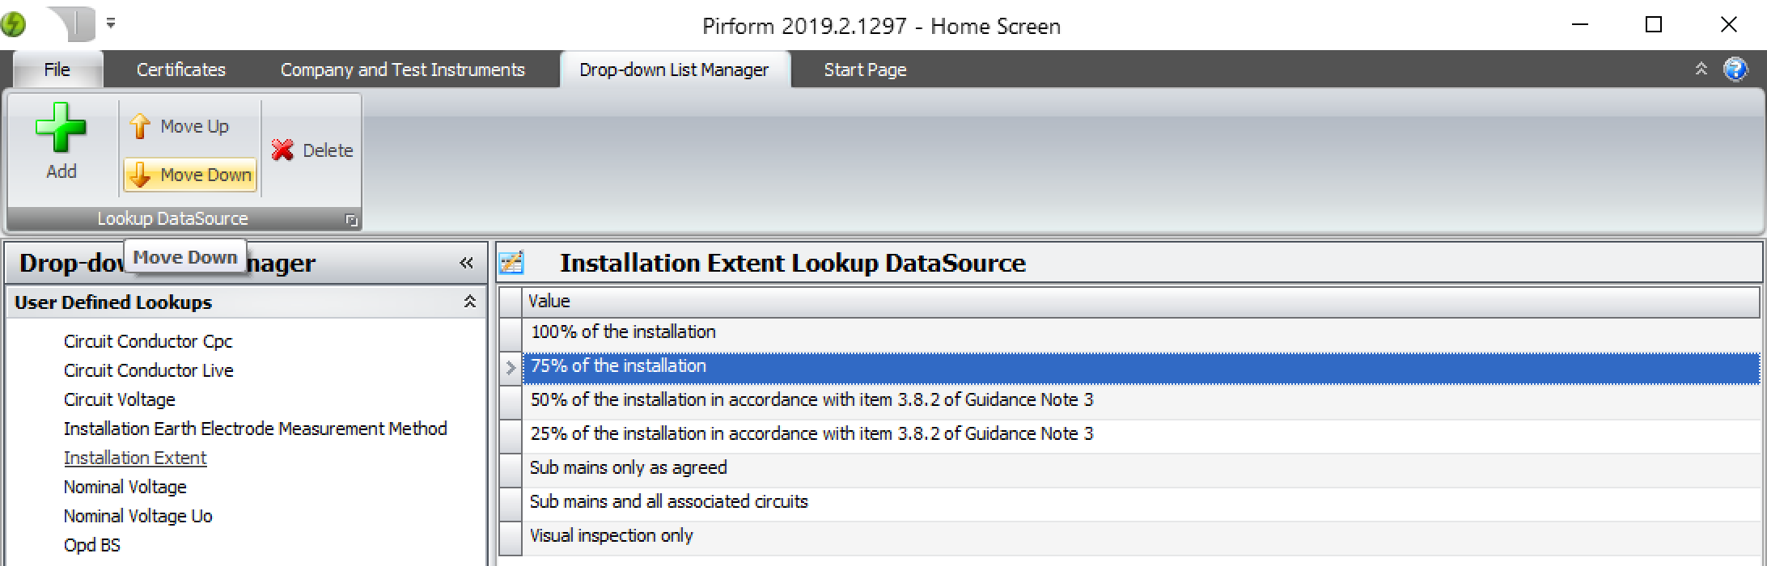This screenshot has width=1767, height=566.
Task: Open the blue Help question mark icon
Action: tap(1735, 70)
